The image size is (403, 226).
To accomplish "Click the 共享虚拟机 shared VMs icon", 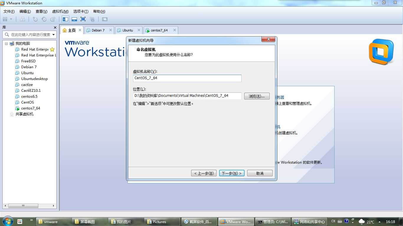I will tap(12, 114).
